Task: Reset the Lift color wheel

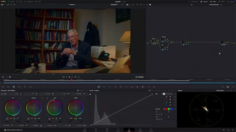Action: pyautogui.click(x=21, y=98)
